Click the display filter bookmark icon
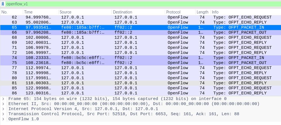The image size is (281, 125). 3,4
